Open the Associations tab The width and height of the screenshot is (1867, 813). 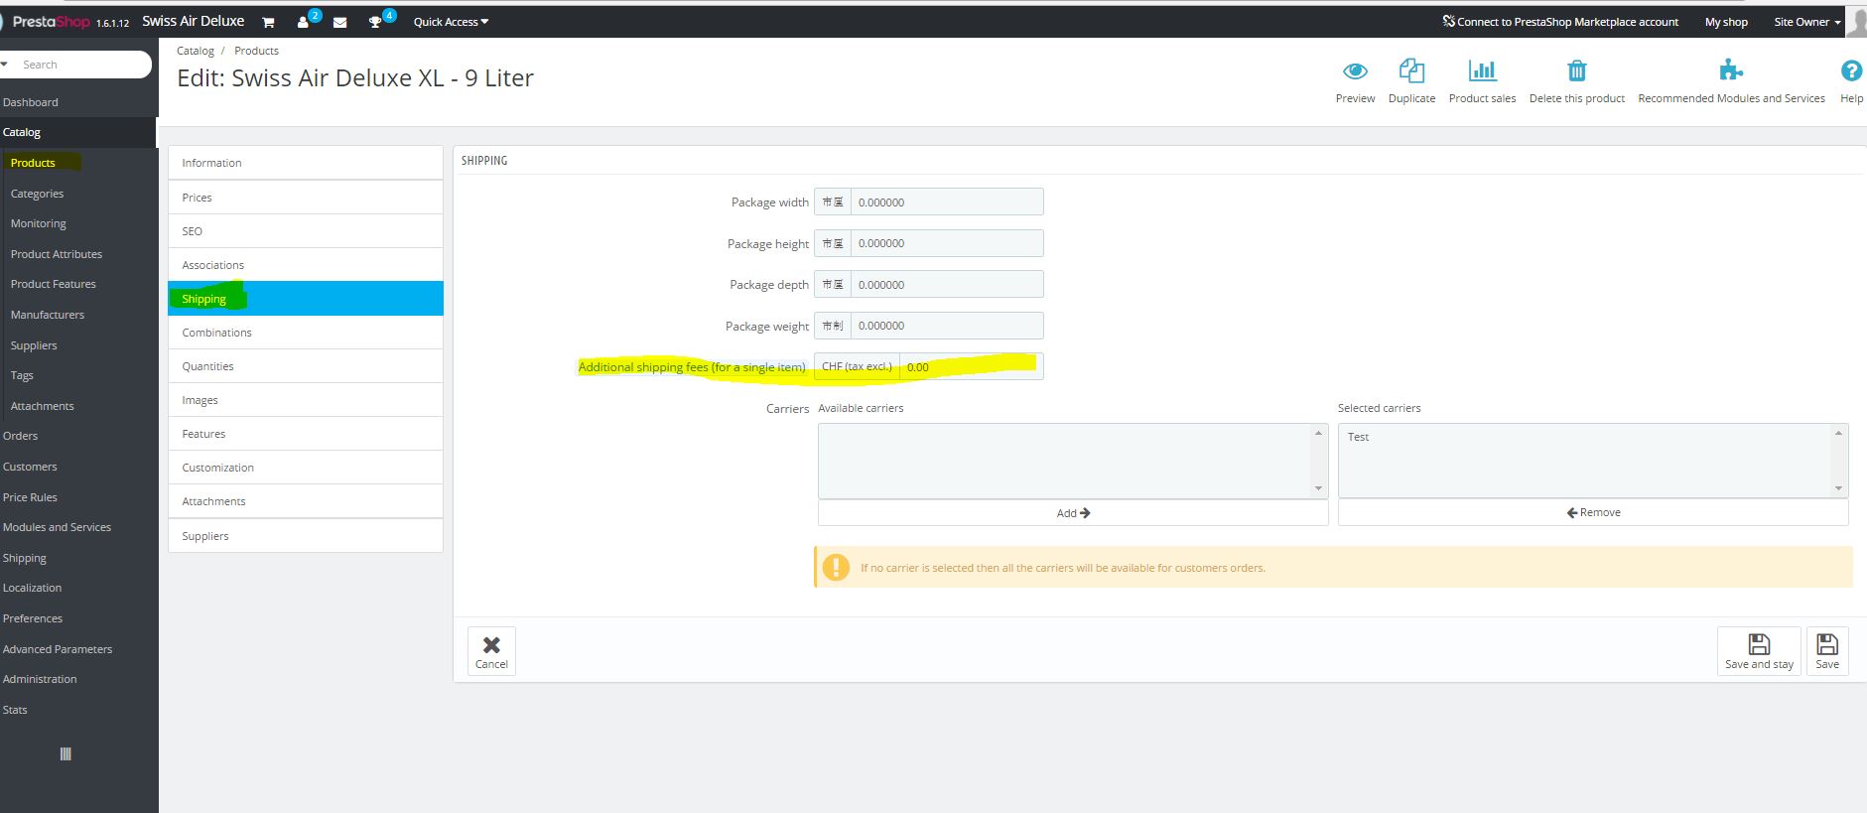tap(306, 265)
